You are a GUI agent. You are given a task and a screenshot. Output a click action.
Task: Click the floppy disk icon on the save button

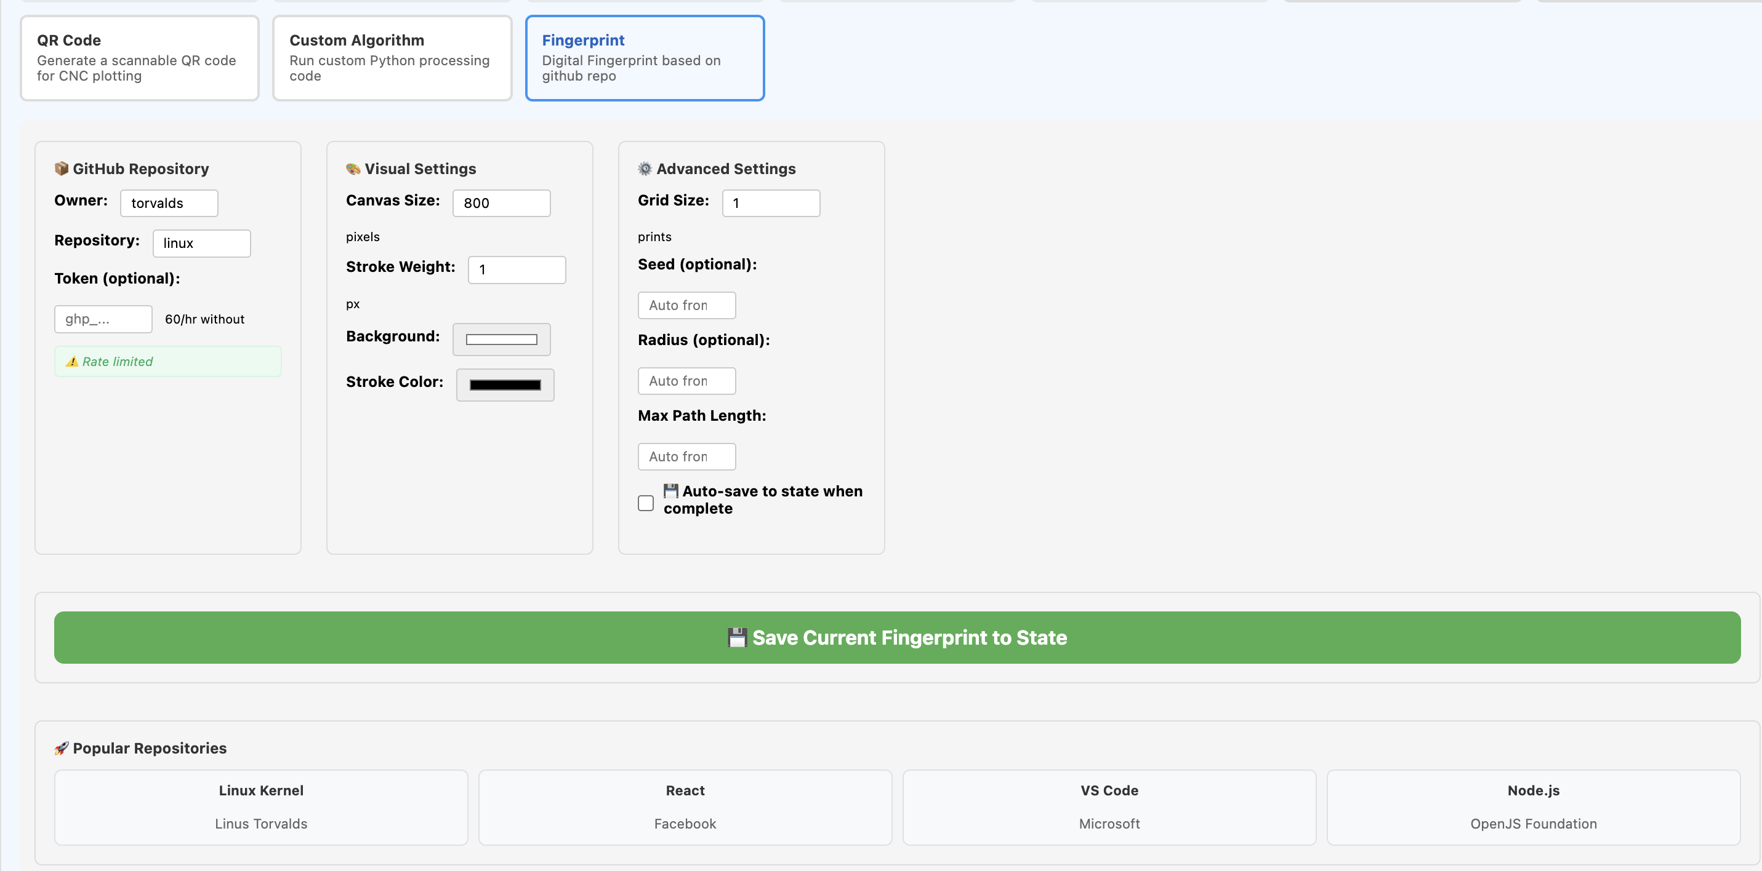[x=737, y=637]
